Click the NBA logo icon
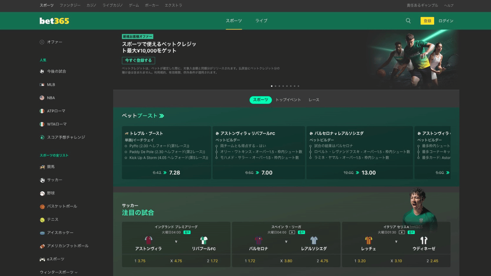This screenshot has width=491, height=276. click(42, 98)
